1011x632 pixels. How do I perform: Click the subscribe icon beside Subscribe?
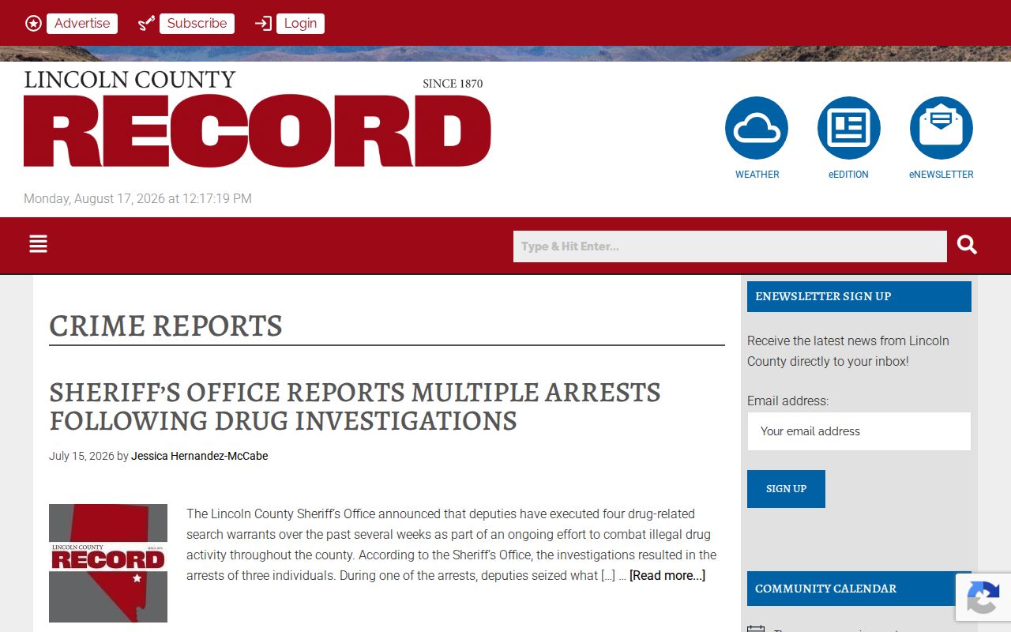pos(146,24)
